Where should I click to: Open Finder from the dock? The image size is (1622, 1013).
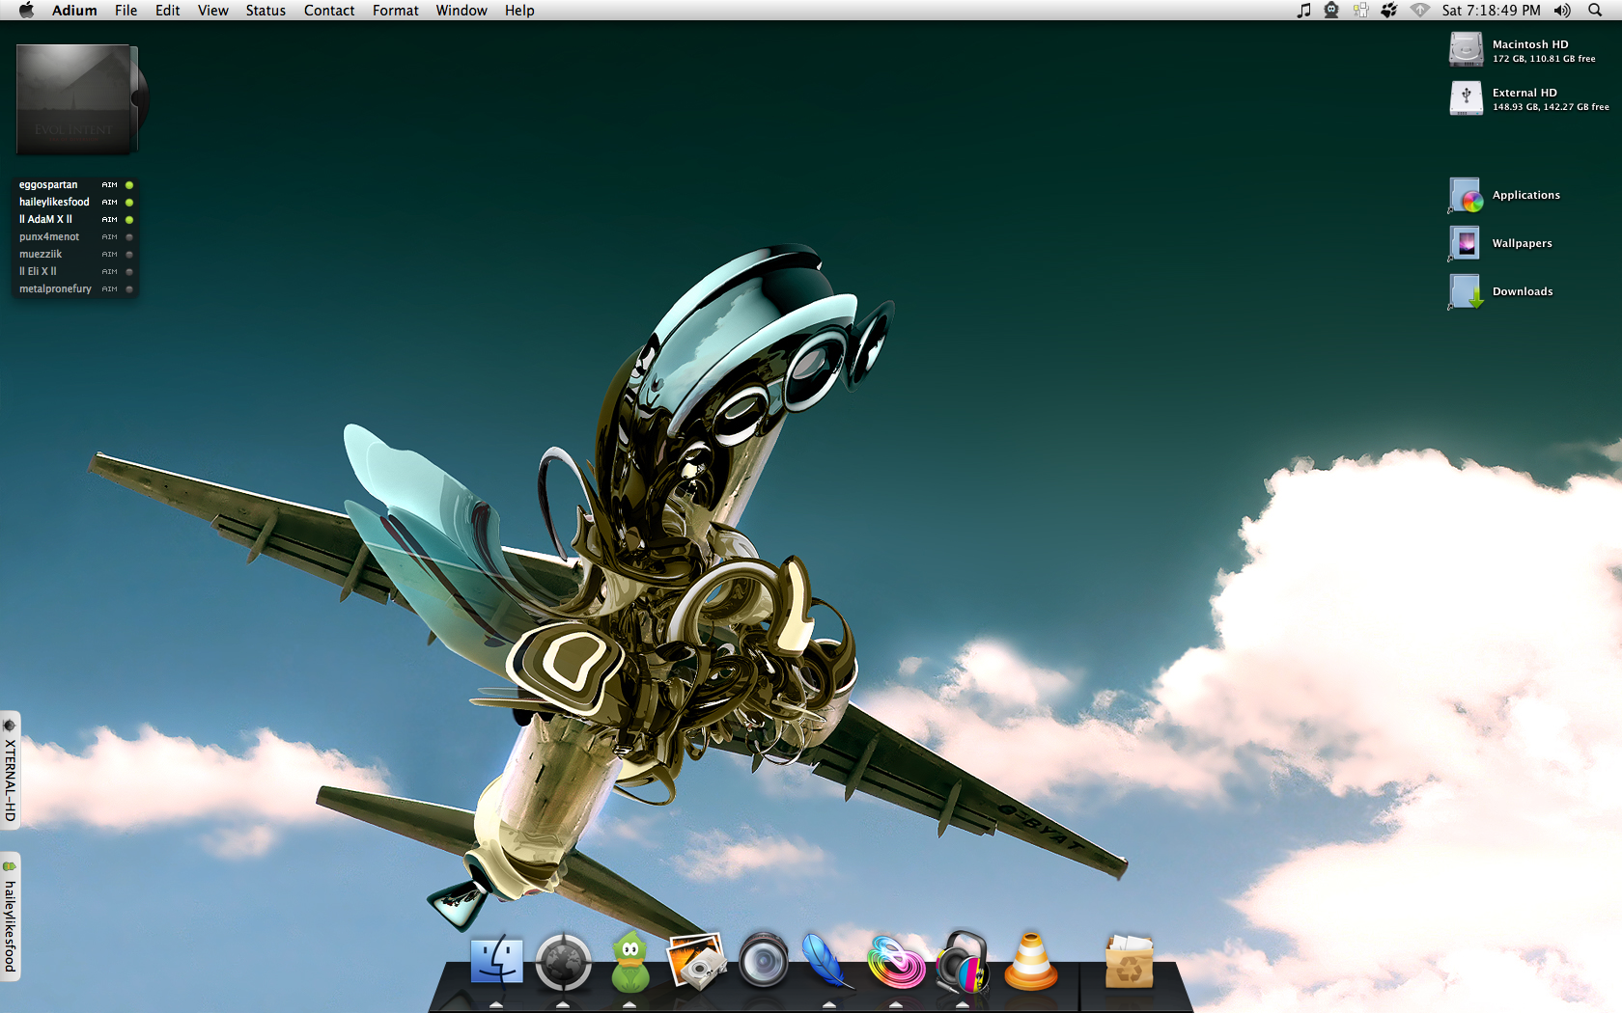point(496,962)
